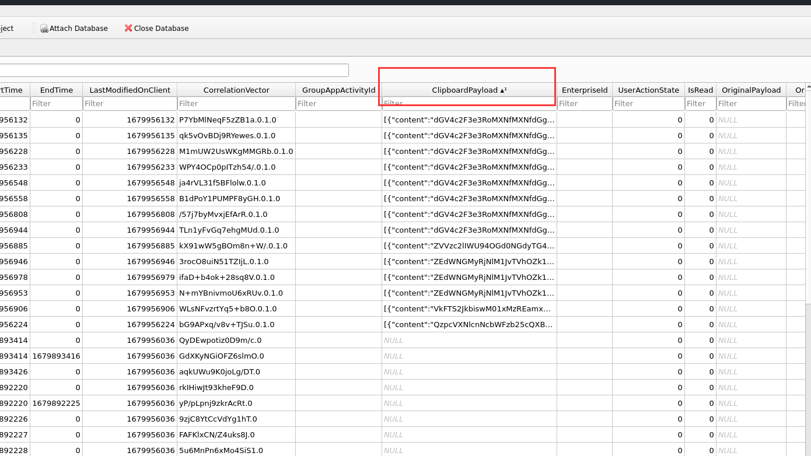The height and width of the screenshot is (456, 811).
Task: Select cell FAFKlxCN/Z4uks8J.0
Action: (236, 434)
